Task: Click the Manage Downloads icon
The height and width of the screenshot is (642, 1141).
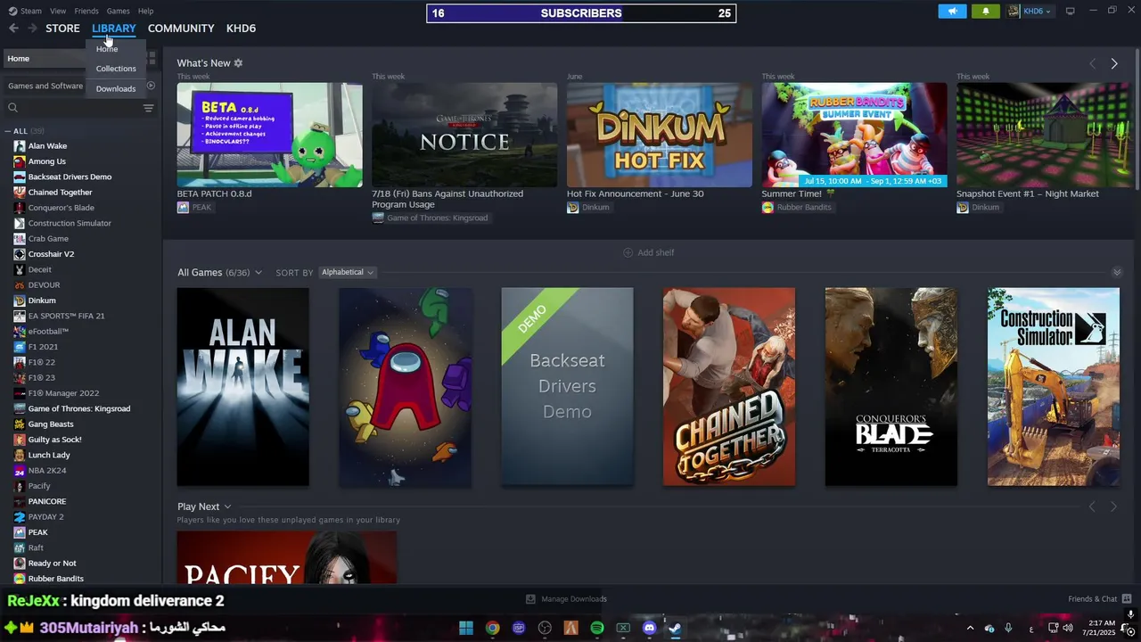Action: point(530,599)
